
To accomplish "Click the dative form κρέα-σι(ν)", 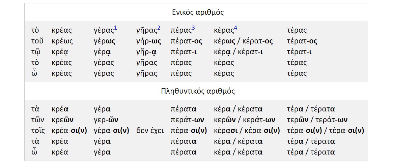I will tap(69, 131).
